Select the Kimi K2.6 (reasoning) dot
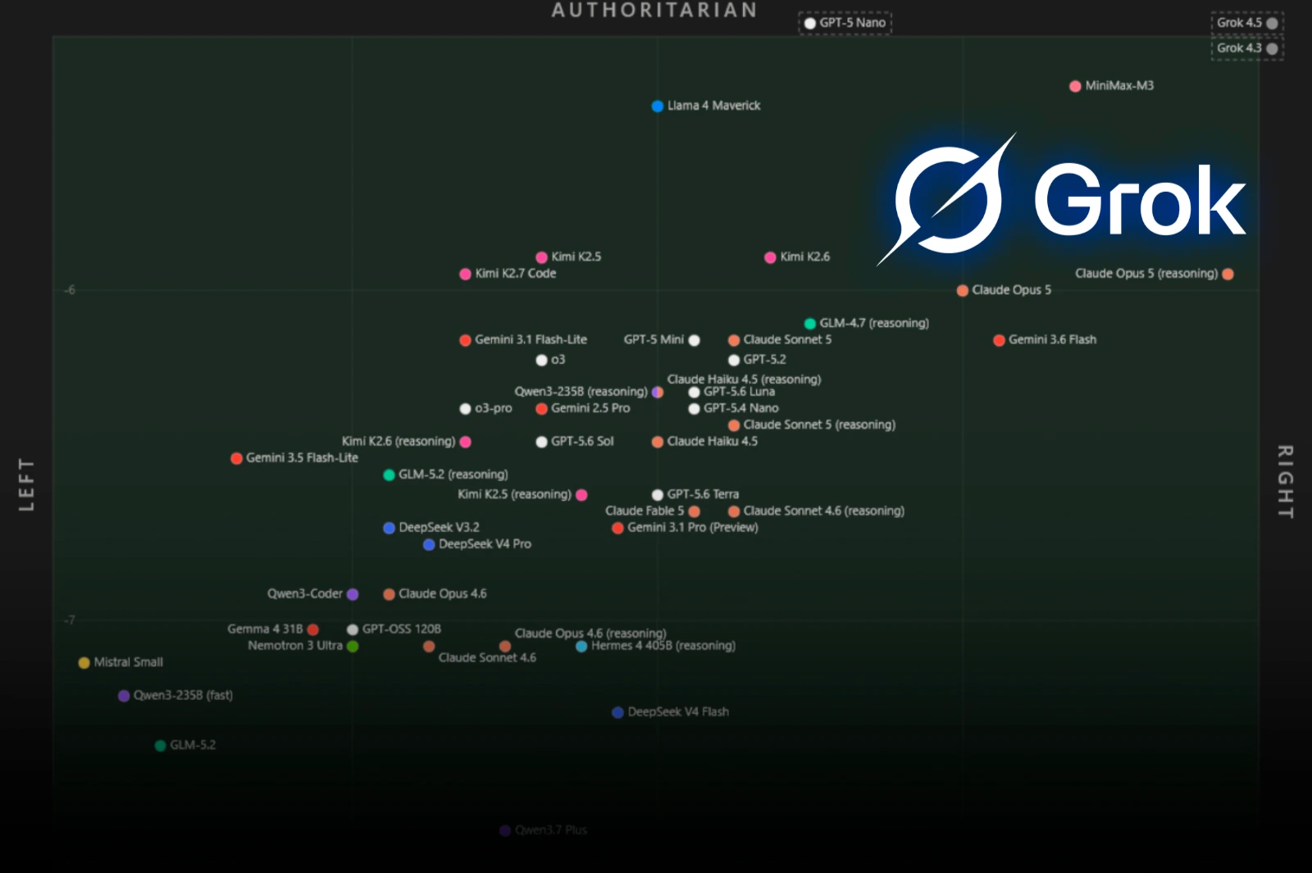The image size is (1312, 873). click(465, 442)
